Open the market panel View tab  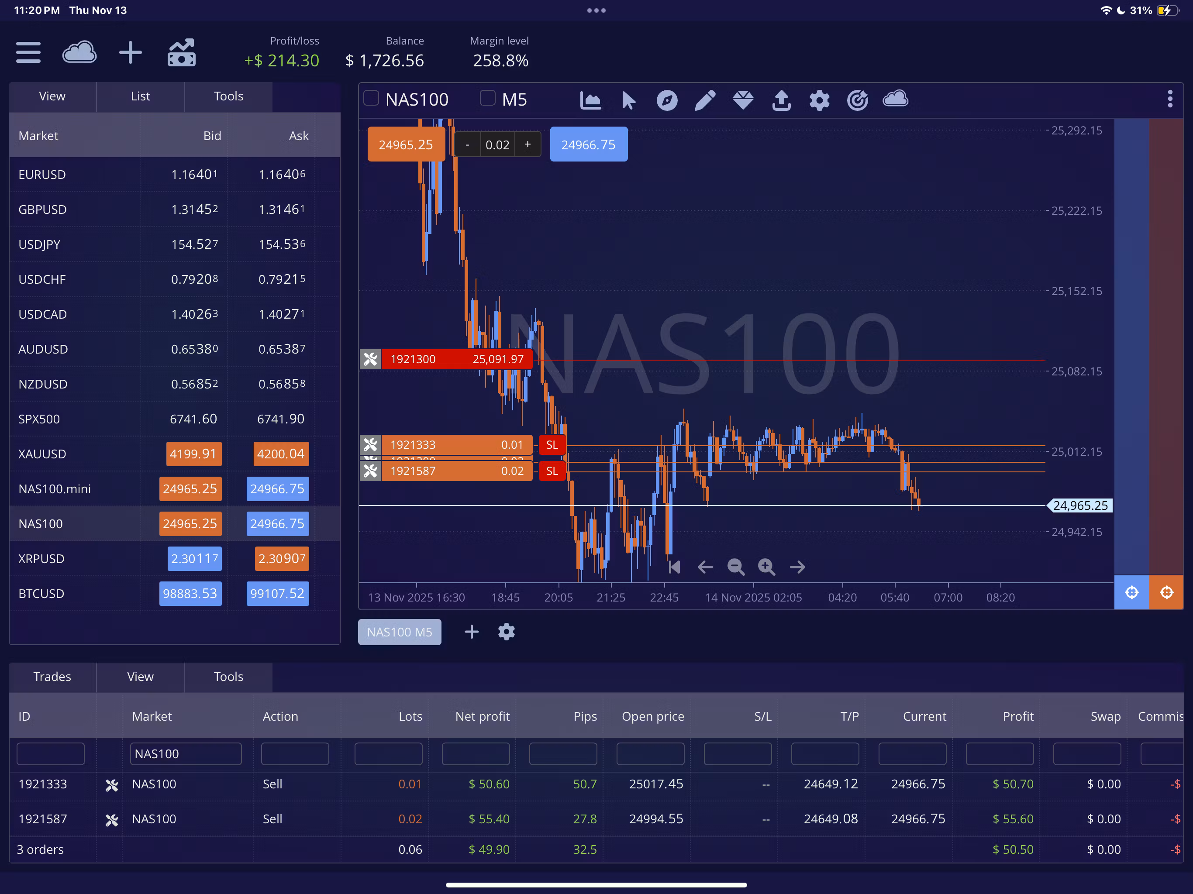tap(52, 96)
